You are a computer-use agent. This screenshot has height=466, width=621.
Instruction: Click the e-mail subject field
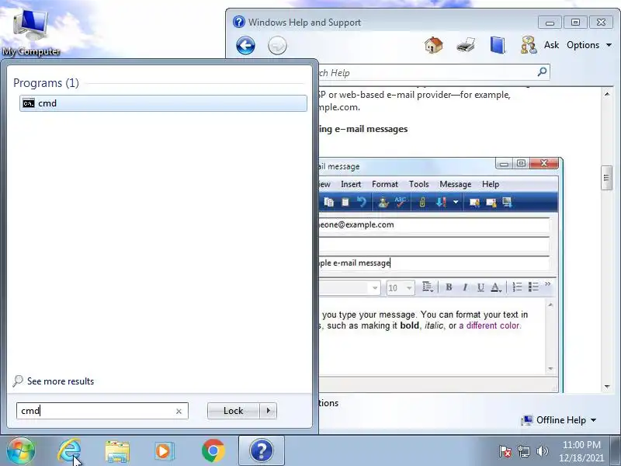434,263
